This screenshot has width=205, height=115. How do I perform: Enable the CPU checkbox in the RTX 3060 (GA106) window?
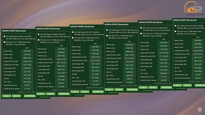point(141,33)
